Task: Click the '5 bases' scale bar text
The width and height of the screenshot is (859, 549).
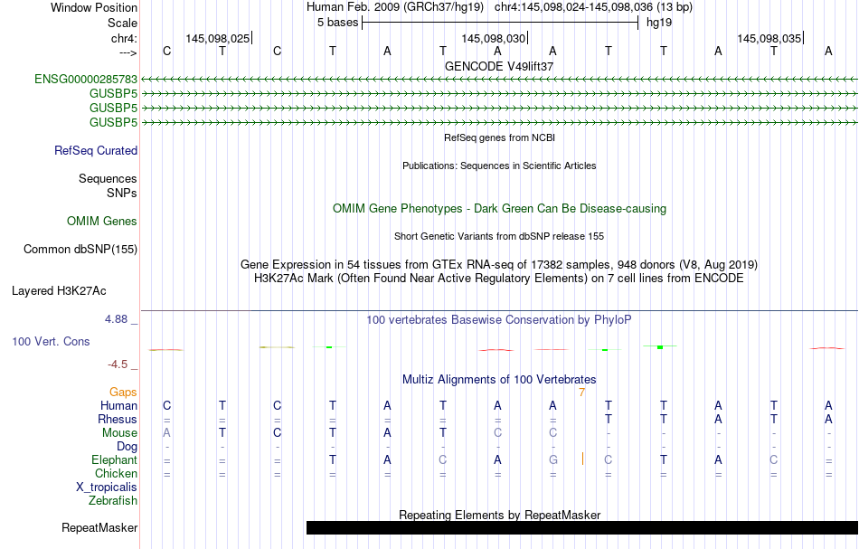Action: pos(337,23)
